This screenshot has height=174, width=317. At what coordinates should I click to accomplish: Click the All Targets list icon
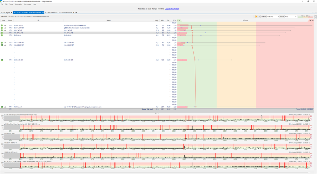tap(2, 13)
